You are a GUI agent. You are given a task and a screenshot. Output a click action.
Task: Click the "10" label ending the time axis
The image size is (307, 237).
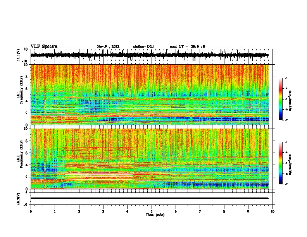click(273, 211)
